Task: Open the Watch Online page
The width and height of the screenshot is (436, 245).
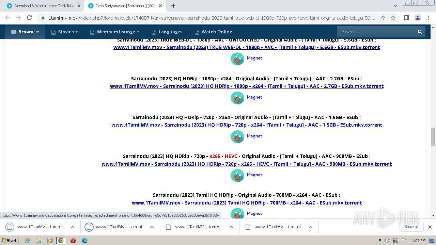Action: pyautogui.click(x=213, y=32)
